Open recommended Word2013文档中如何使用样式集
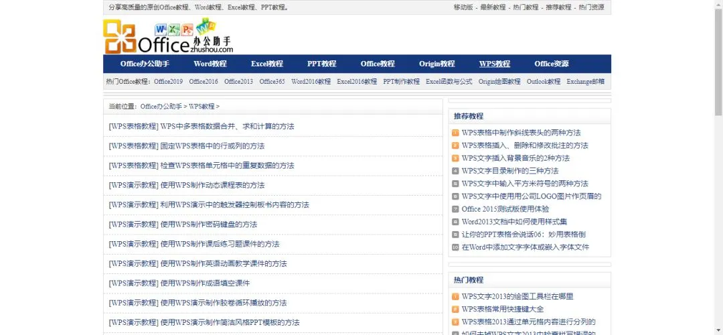Viewport: 723px width, 335px height. (x=515, y=222)
